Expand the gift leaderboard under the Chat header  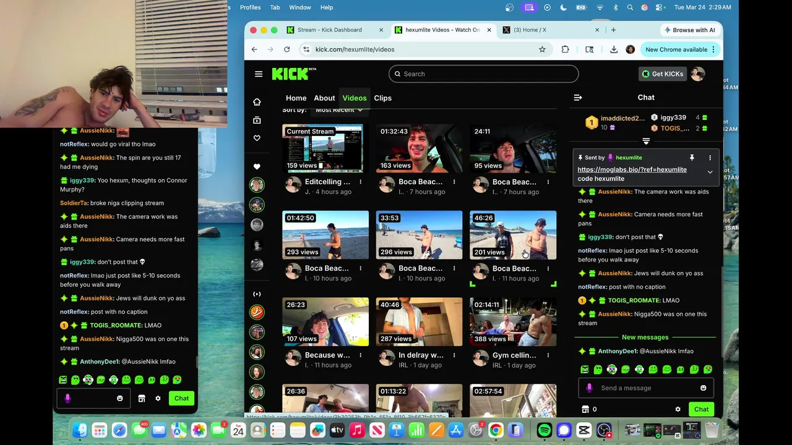click(646, 141)
